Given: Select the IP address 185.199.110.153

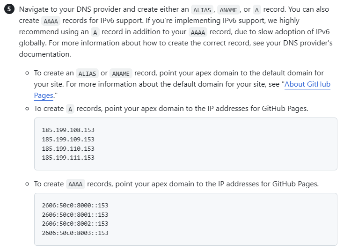Looking at the screenshot, I should [x=68, y=148].
